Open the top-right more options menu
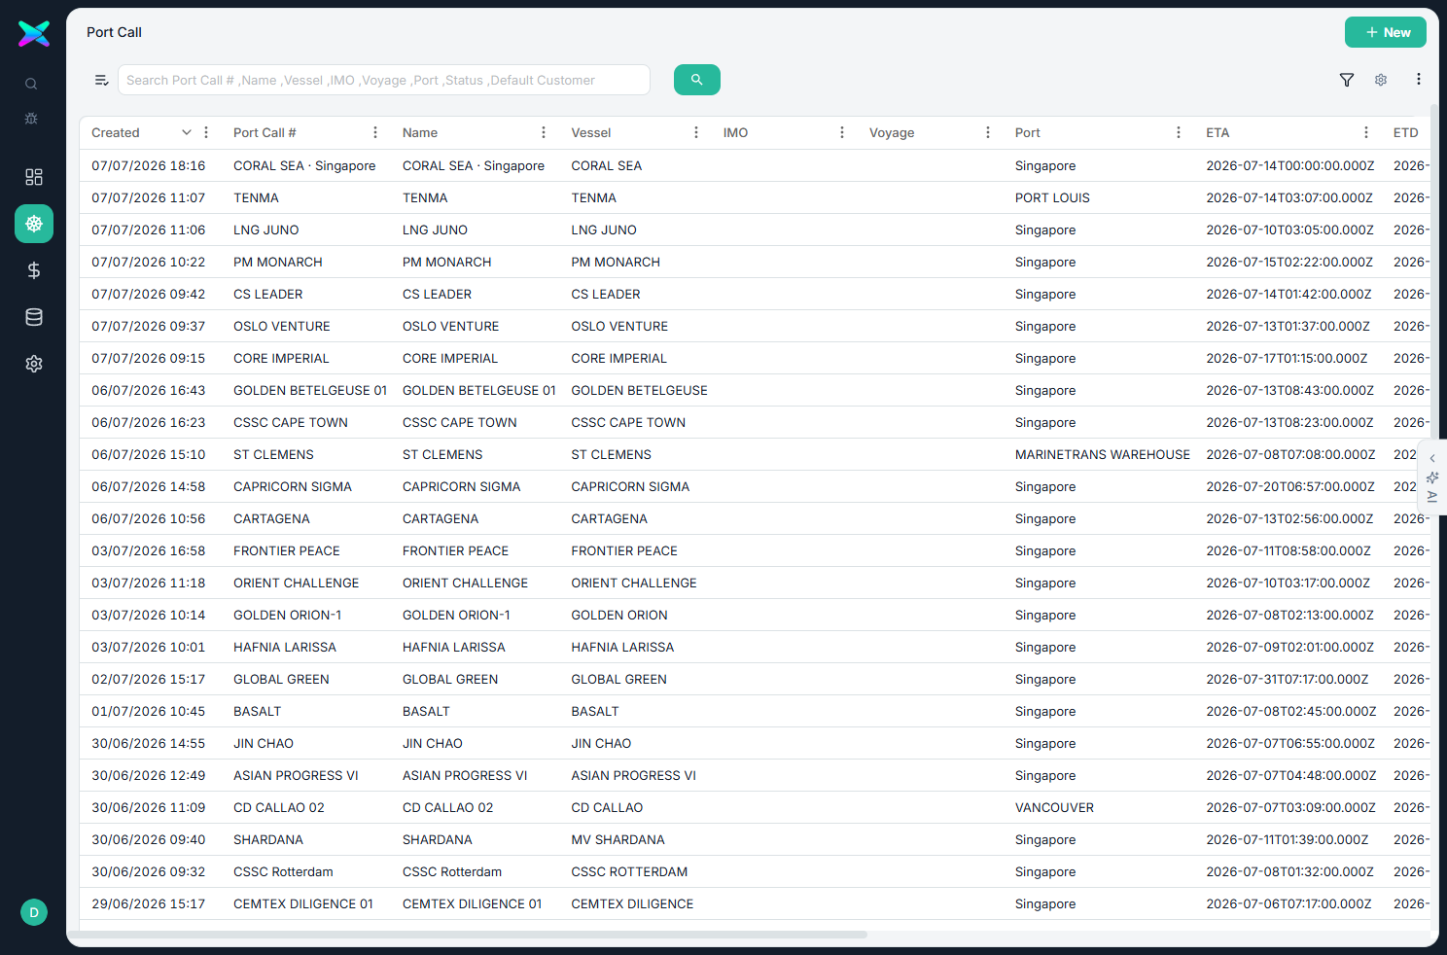 click(1419, 80)
